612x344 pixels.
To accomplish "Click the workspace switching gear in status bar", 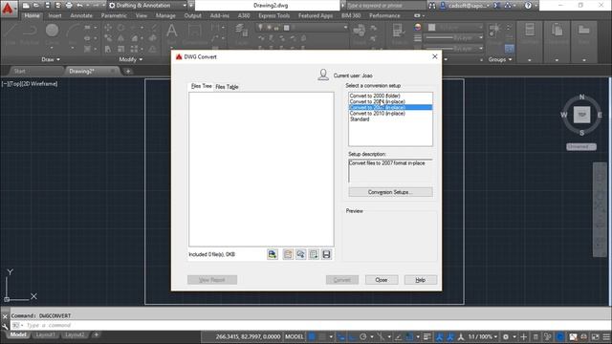I will tap(506, 336).
